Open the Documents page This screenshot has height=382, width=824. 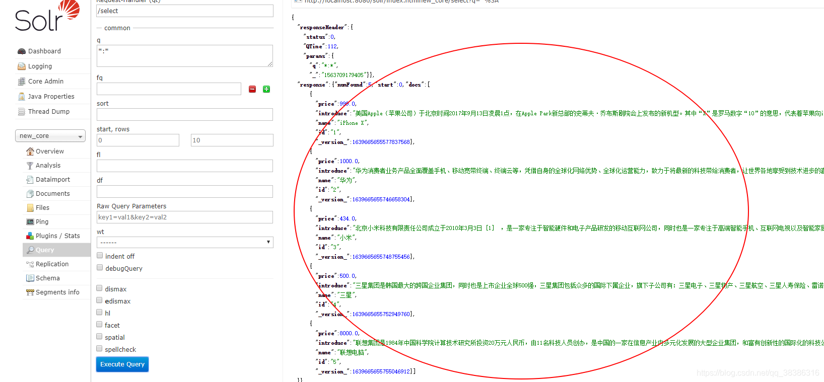coord(53,194)
